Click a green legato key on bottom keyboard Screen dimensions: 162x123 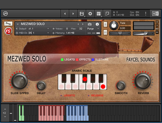tap(20, 118)
